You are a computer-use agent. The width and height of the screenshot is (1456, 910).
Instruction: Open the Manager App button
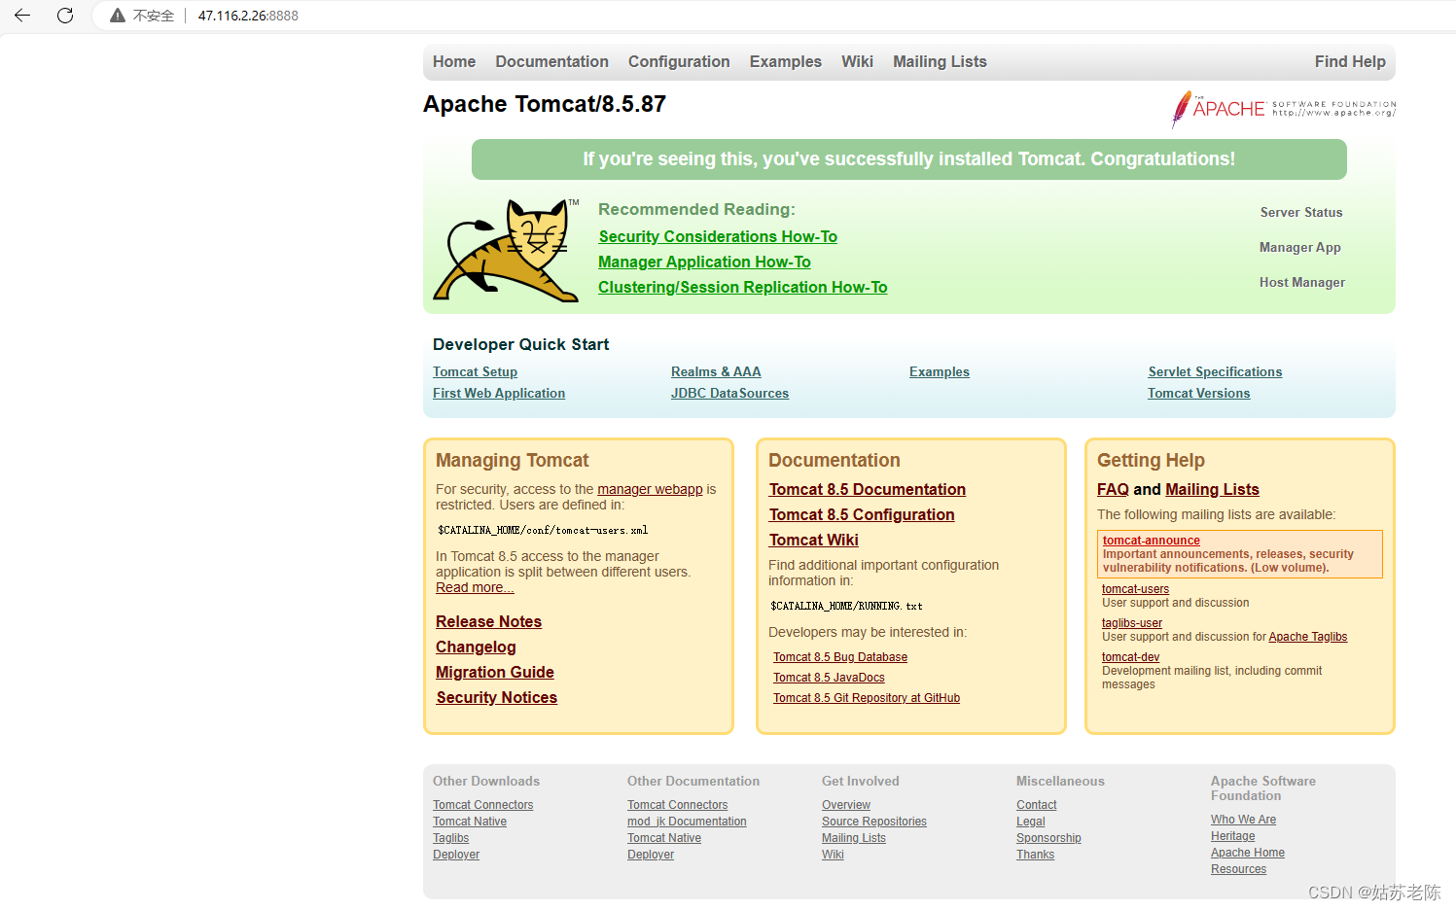(1300, 247)
